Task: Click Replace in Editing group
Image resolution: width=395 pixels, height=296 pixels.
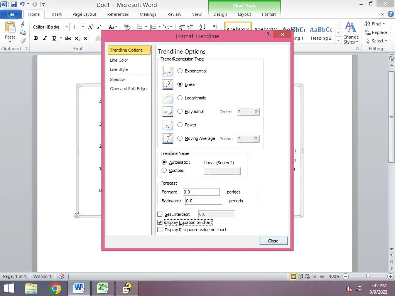Action: [x=376, y=32]
